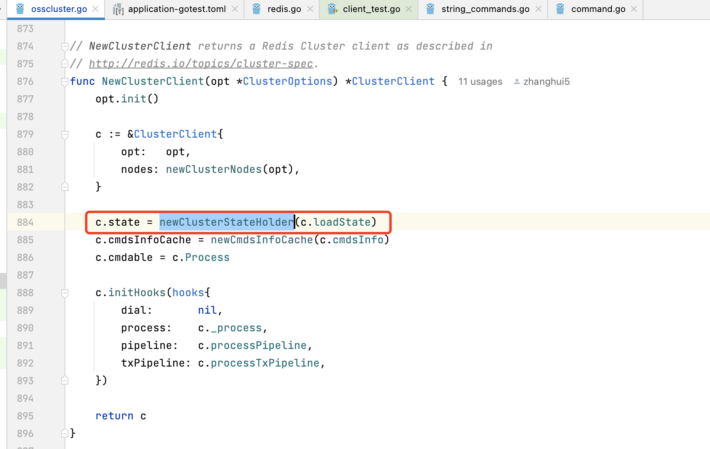Open the redis.io cluster-spec link in comment
Viewport: 710px width, 449px height.
pos(201,64)
